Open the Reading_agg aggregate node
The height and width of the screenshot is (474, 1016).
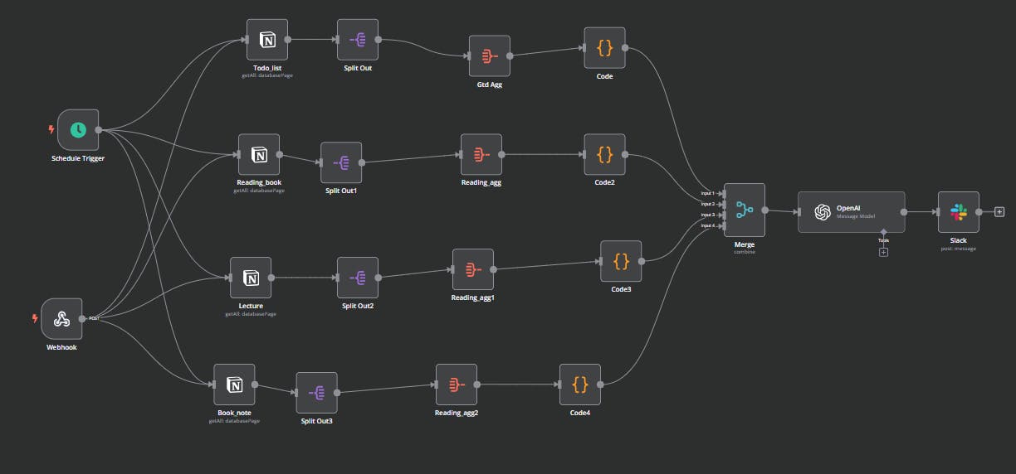tap(481, 155)
